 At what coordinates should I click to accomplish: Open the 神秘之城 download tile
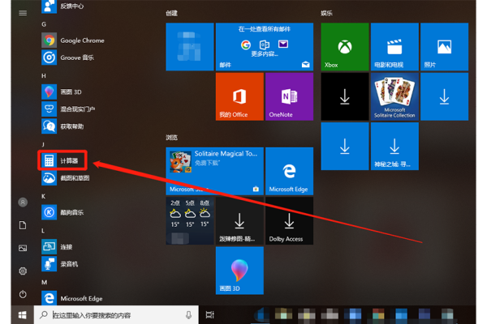(394, 146)
